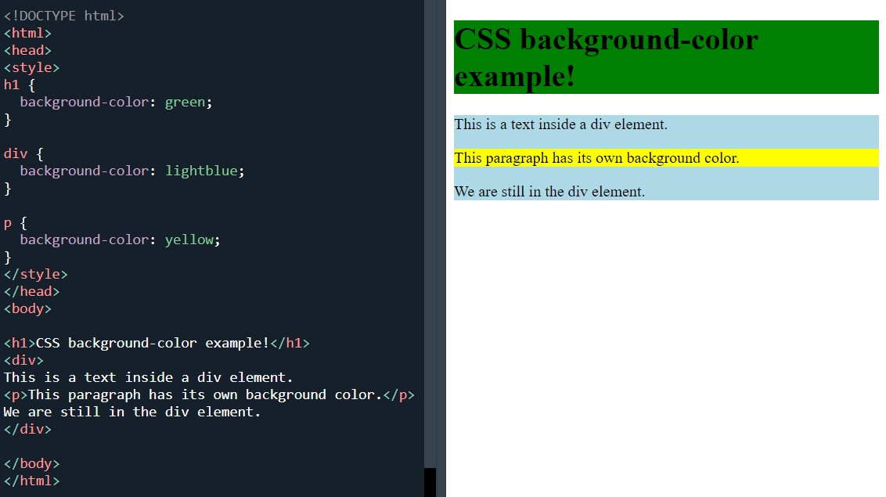Click the closing head tag line

(31, 291)
